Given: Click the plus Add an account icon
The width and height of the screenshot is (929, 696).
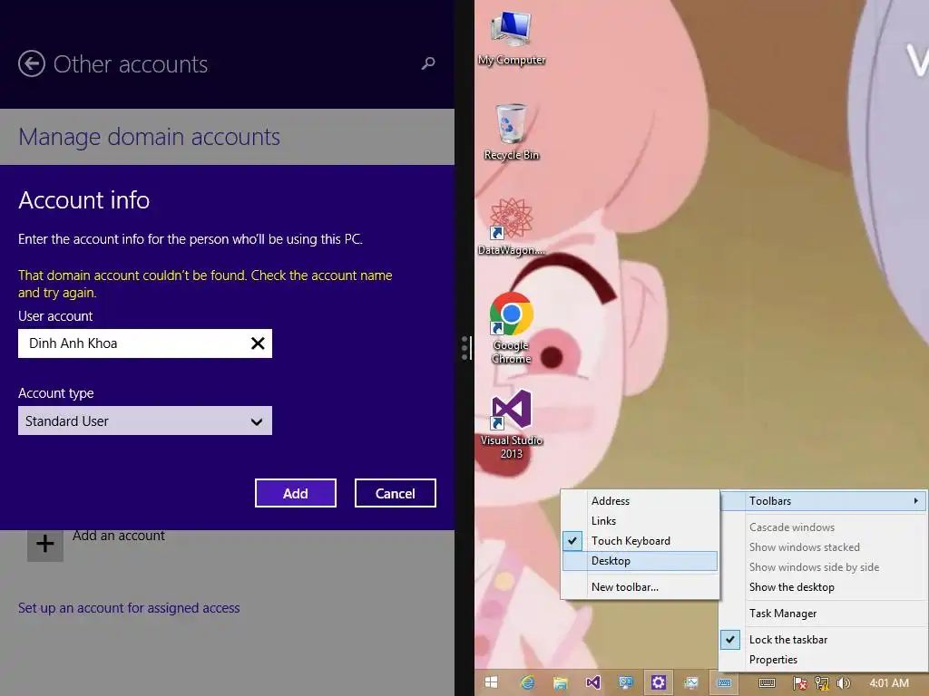Looking at the screenshot, I should tap(45, 544).
